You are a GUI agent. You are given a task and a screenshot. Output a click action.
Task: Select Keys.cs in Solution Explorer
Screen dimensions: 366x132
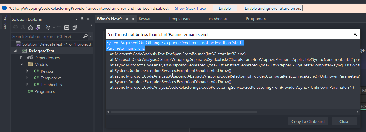(47, 71)
